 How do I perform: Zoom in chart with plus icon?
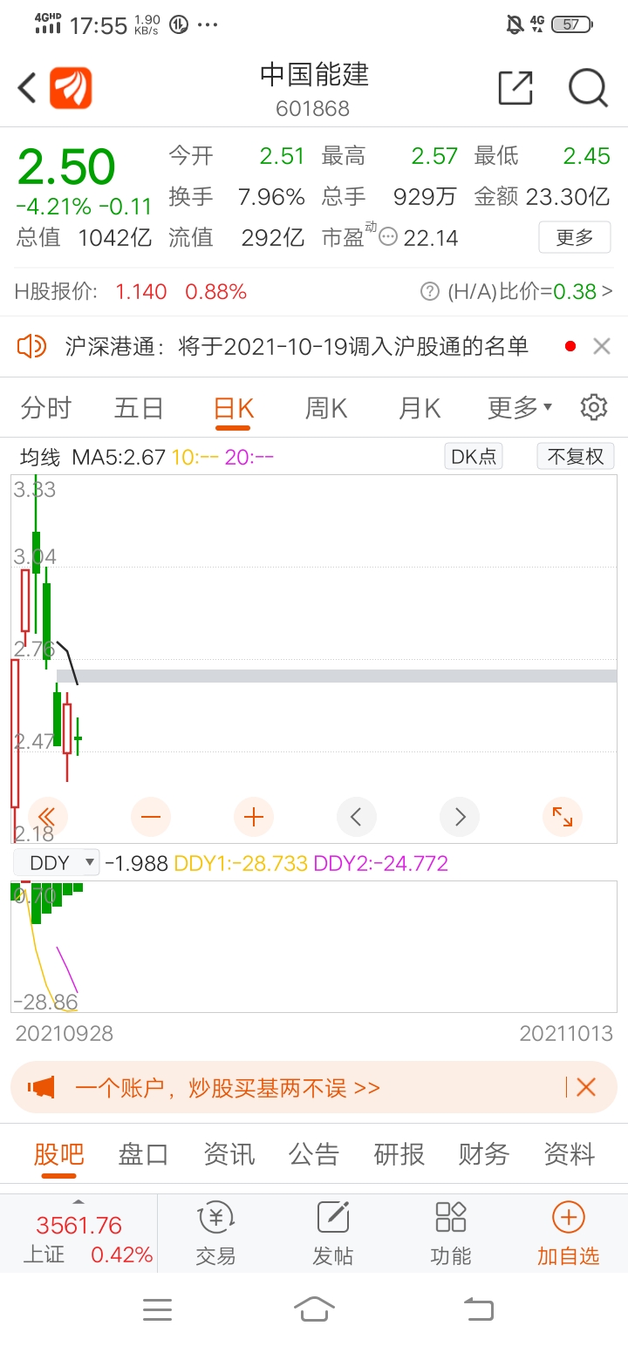[x=254, y=817]
